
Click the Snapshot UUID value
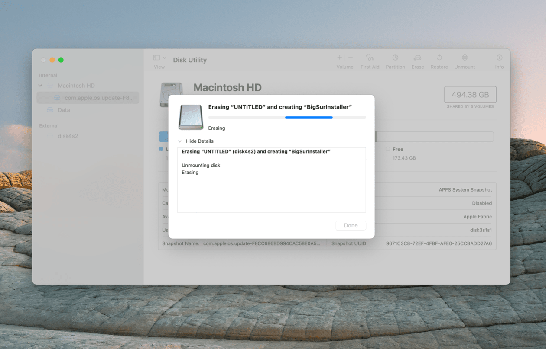439,243
